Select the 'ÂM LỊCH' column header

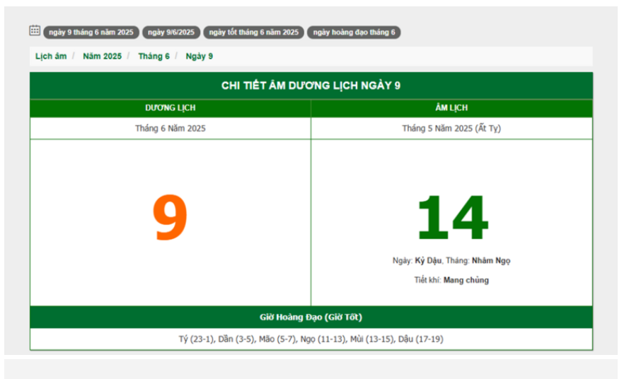(x=451, y=108)
